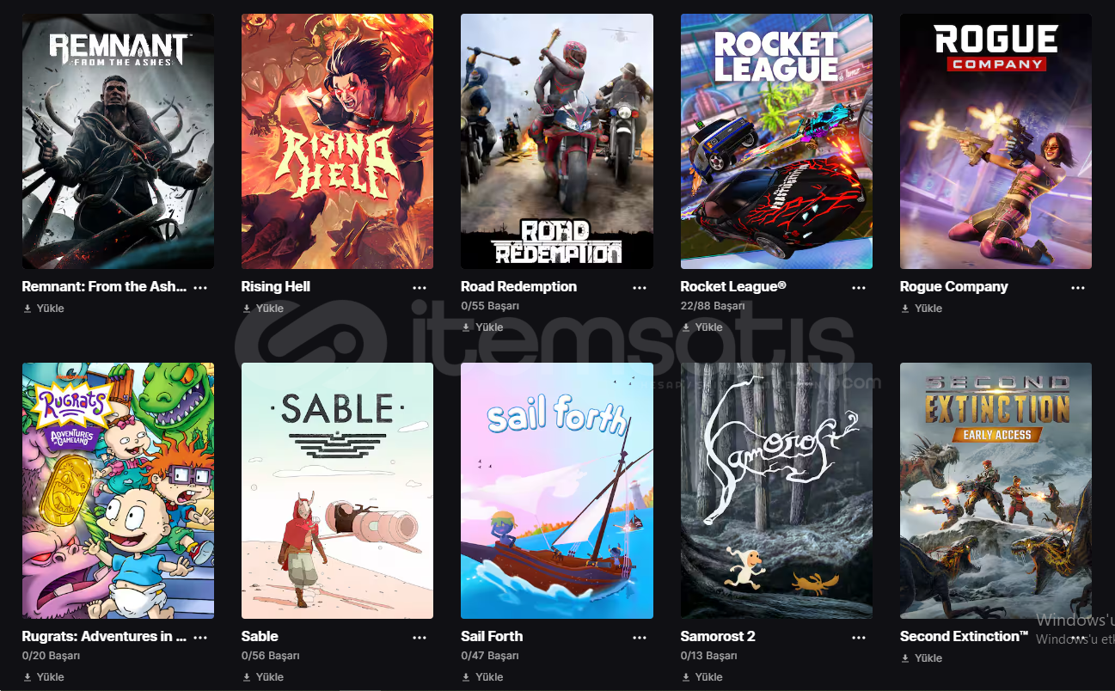Click Yükle under Road Redemption
The image size is (1115, 691).
(483, 327)
